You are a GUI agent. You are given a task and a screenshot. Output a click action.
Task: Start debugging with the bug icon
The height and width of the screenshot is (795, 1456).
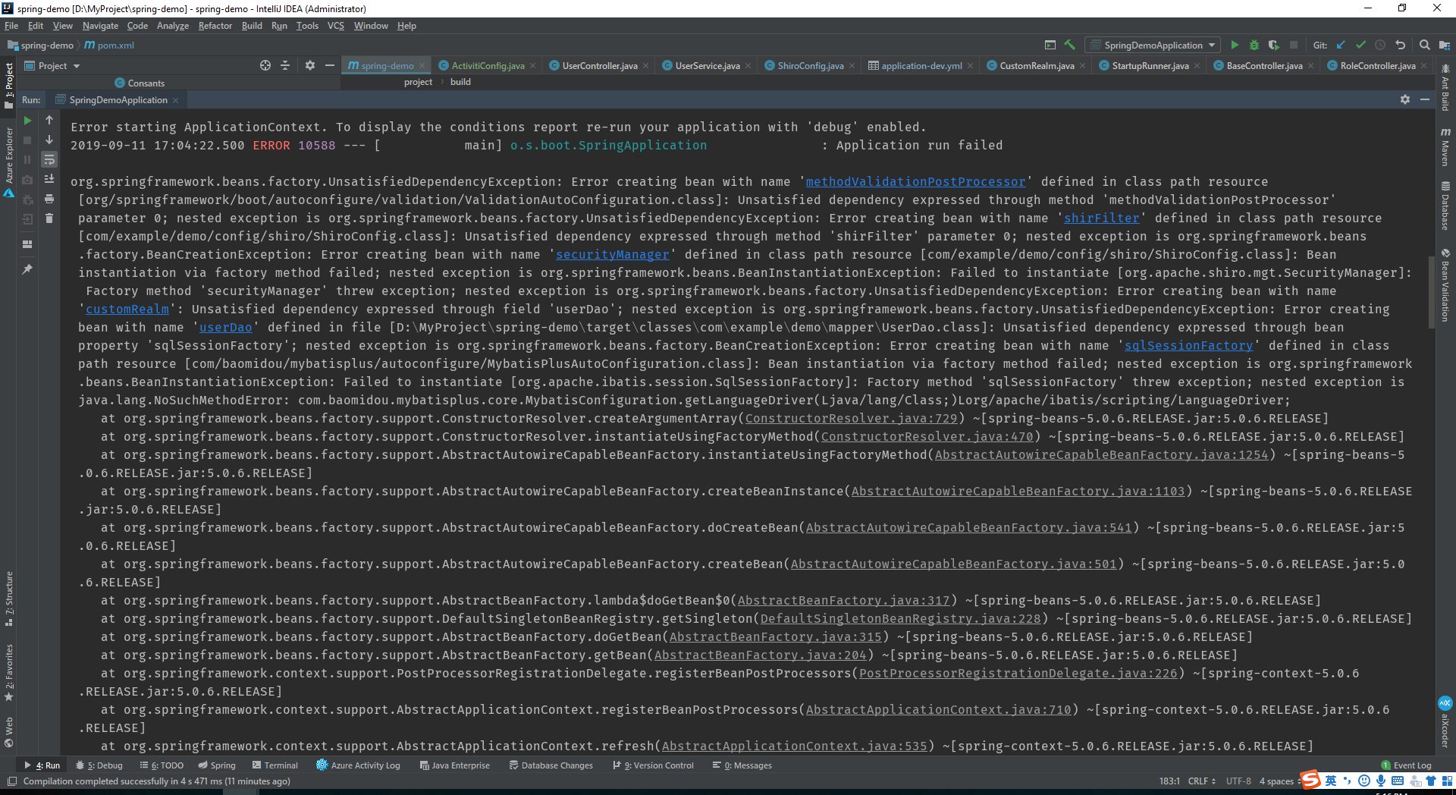[x=1254, y=45]
